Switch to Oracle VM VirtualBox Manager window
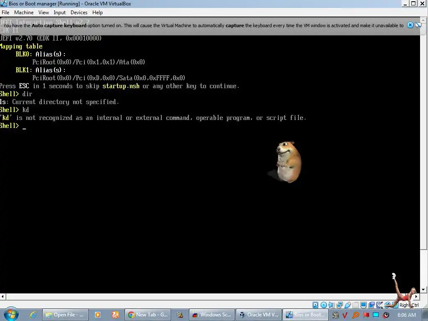Image resolution: width=428 pixels, height=321 pixels. click(x=259, y=315)
